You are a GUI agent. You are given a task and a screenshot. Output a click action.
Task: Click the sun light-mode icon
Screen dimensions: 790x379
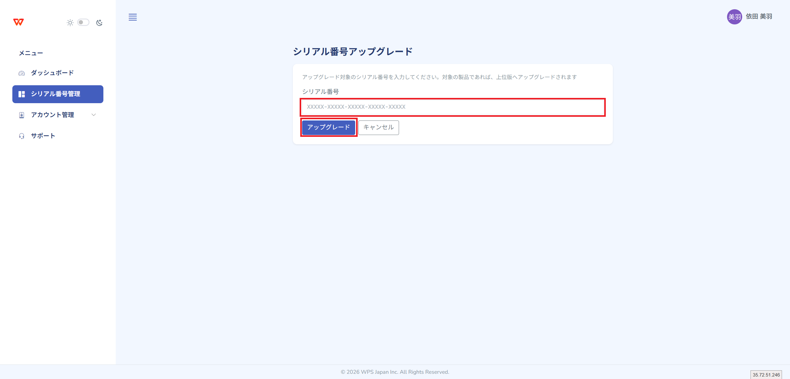pyautogui.click(x=70, y=23)
